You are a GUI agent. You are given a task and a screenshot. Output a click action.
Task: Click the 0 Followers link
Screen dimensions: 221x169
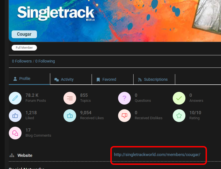point(22,61)
